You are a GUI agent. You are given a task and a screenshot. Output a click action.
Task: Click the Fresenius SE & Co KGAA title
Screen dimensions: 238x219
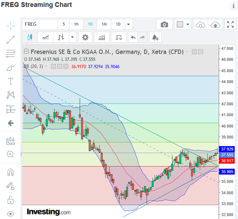point(107,52)
